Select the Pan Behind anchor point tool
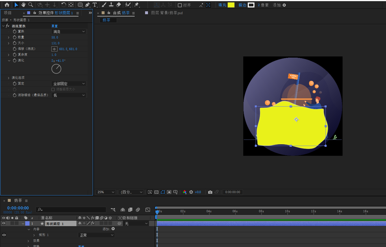The width and height of the screenshot is (386, 247). [x=71, y=5]
